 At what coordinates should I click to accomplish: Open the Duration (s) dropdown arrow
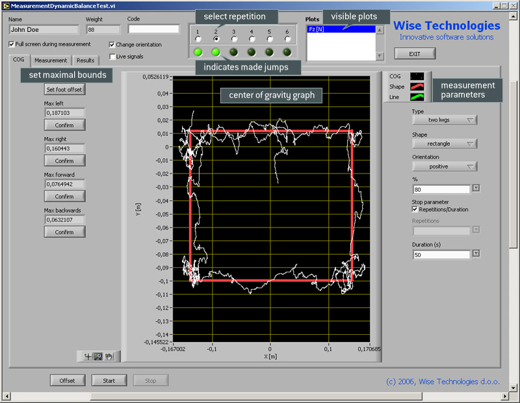pyautogui.click(x=476, y=253)
